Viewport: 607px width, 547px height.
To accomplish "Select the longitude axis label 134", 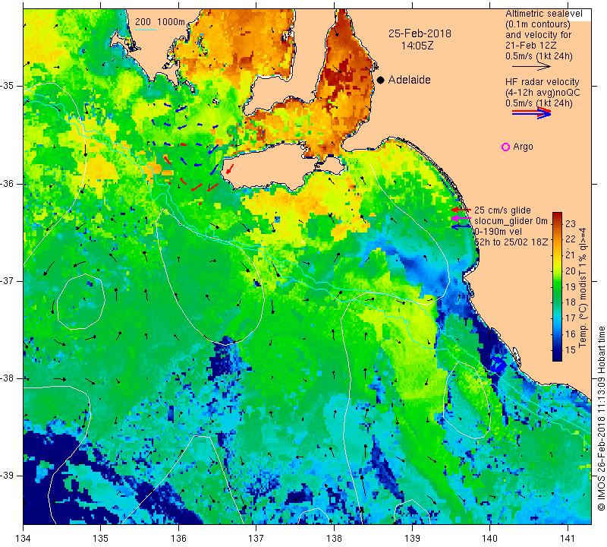I will pos(24,539).
